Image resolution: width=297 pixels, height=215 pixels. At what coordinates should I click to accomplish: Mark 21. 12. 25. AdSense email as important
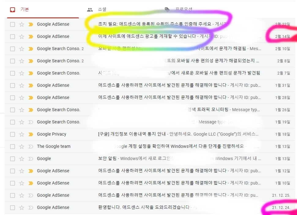click(x=31, y=195)
